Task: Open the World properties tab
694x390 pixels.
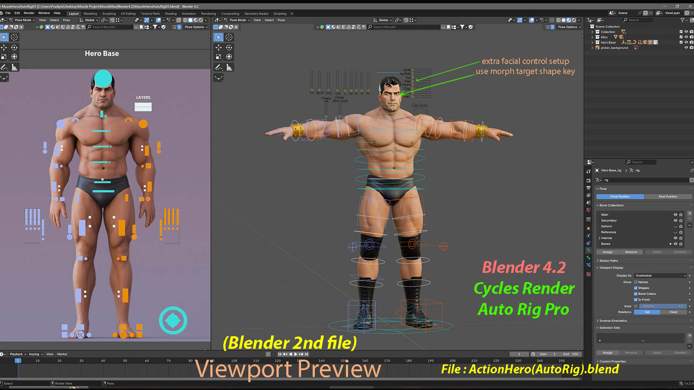Action: pos(588,210)
